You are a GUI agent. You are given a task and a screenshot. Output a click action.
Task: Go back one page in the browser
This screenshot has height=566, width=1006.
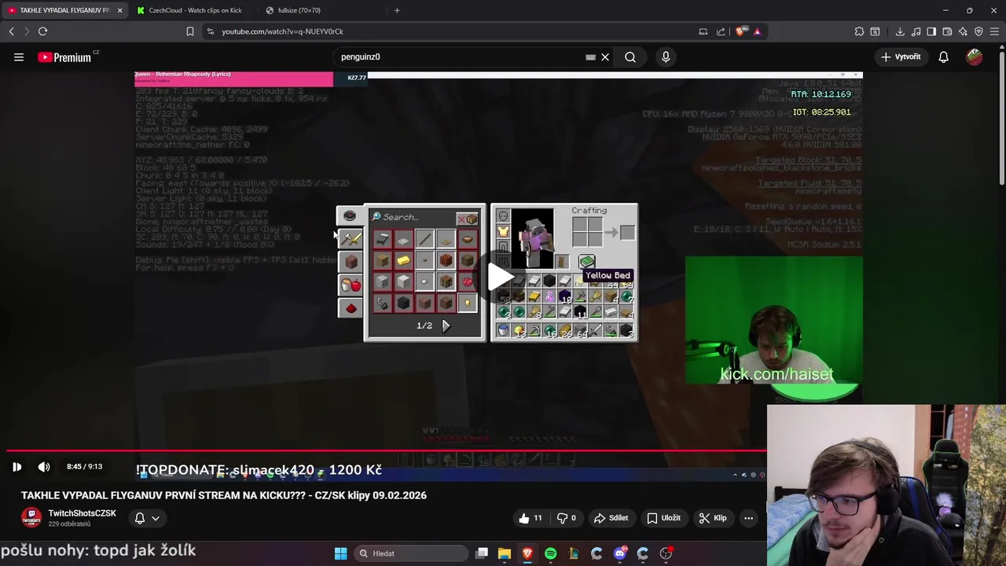[11, 31]
